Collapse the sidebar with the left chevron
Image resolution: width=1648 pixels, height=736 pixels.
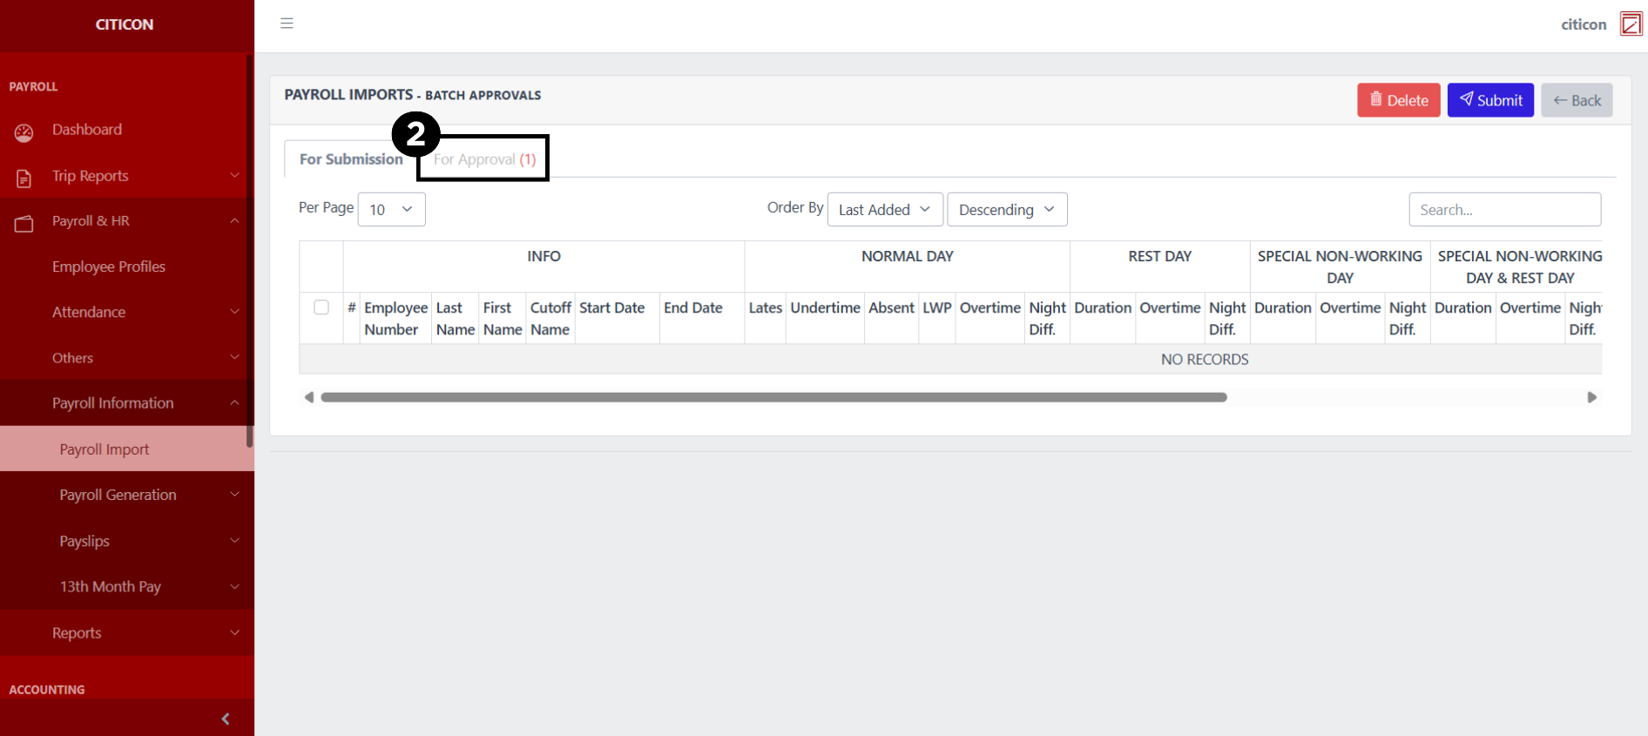coord(226,719)
